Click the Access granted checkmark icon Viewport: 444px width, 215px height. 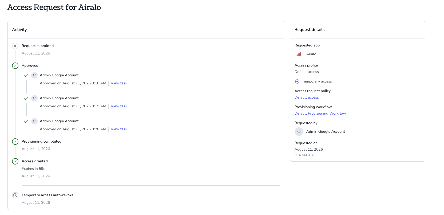click(15, 161)
